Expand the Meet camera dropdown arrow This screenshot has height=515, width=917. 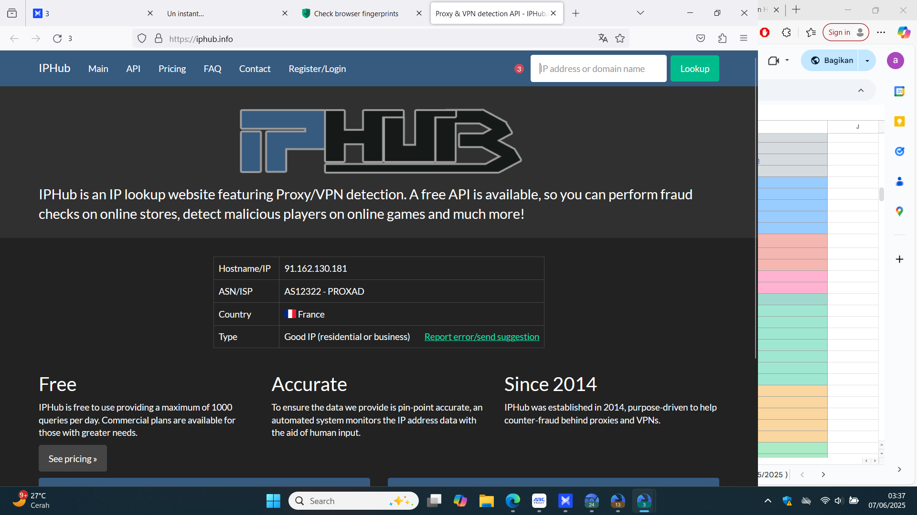(787, 61)
